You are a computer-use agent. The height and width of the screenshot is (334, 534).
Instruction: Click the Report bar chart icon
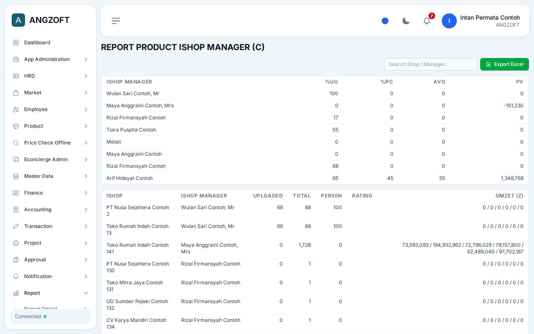[16, 293]
